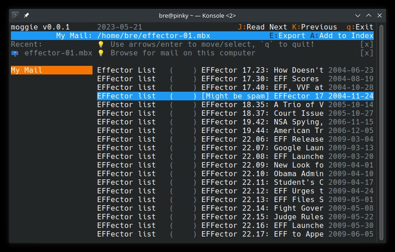Toggle selection parentheses on EFFector 19.42 row
The height and width of the screenshot is (252, 395).
pos(183,122)
